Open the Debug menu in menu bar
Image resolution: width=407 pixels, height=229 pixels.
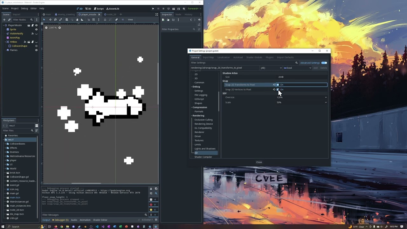[24, 9]
